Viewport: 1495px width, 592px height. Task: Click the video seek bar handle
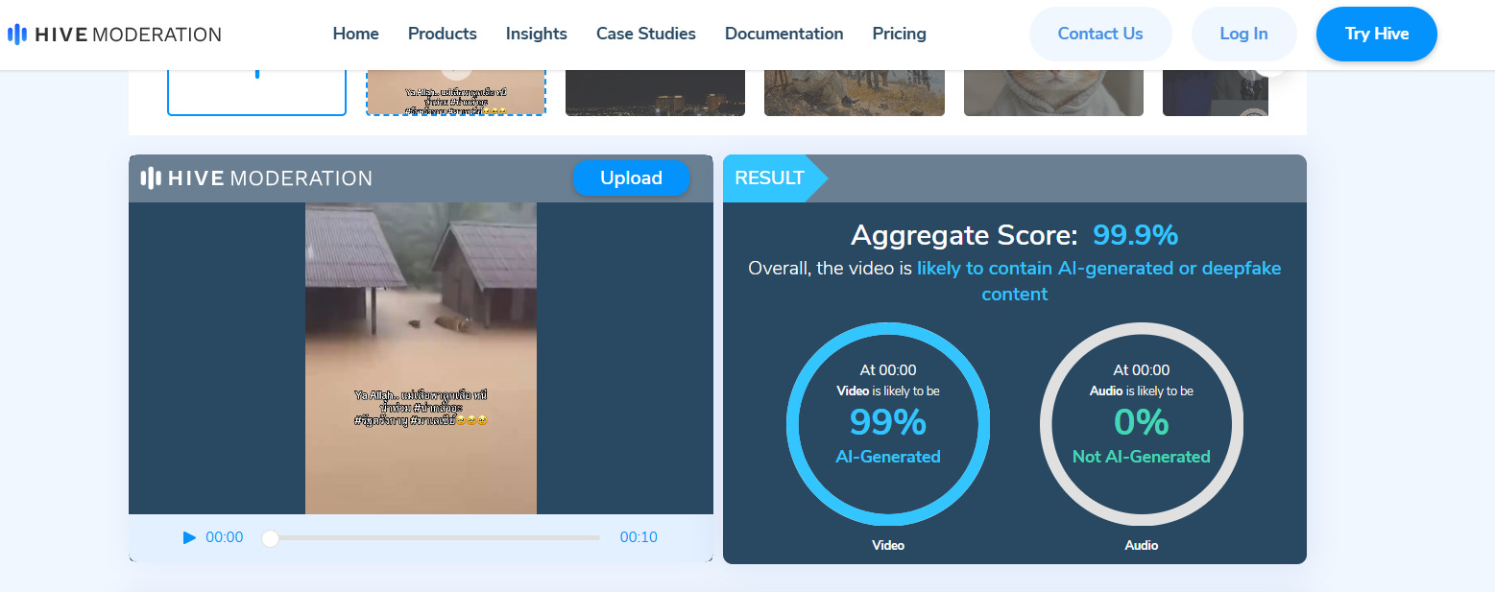(x=271, y=538)
